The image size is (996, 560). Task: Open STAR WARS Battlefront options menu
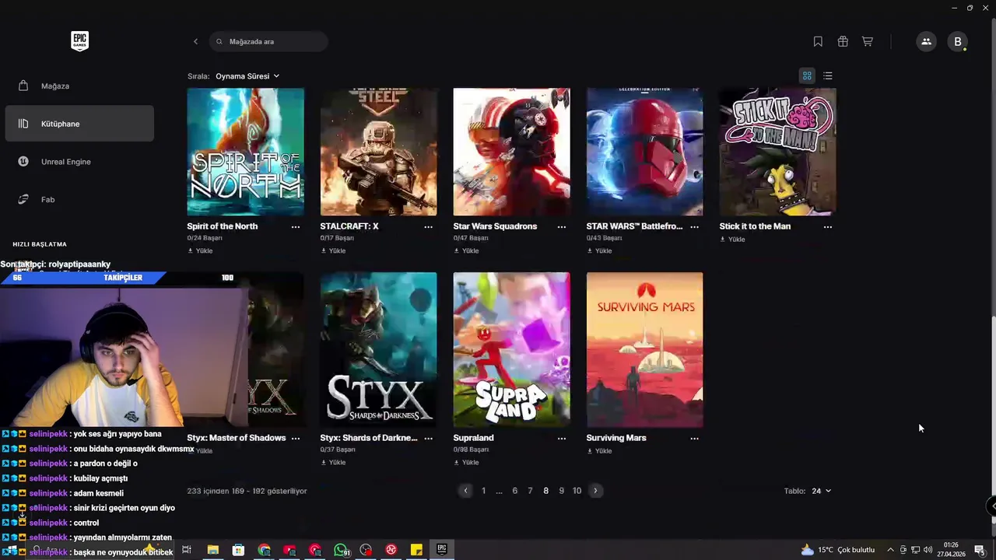pos(695,226)
